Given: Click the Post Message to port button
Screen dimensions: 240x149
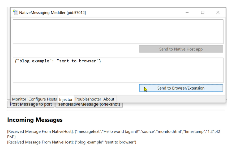Looking at the screenshot, I should coord(31,104).
